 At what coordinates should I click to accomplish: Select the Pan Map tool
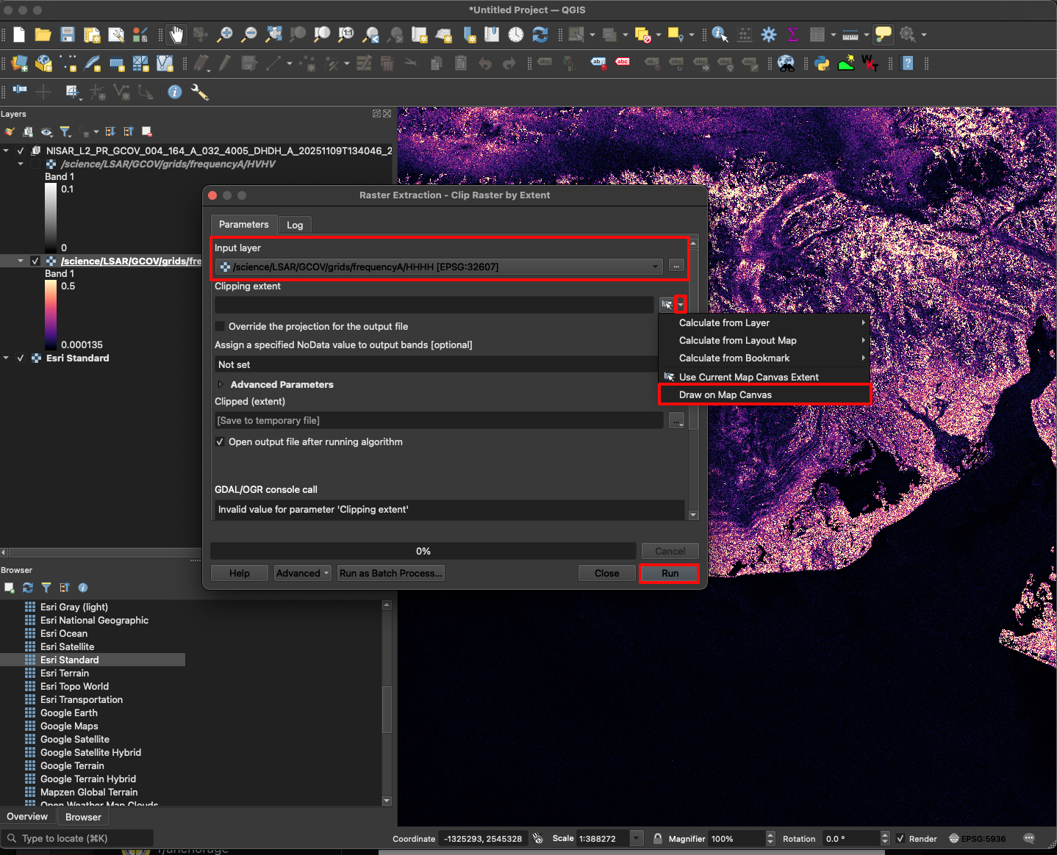[x=176, y=35]
